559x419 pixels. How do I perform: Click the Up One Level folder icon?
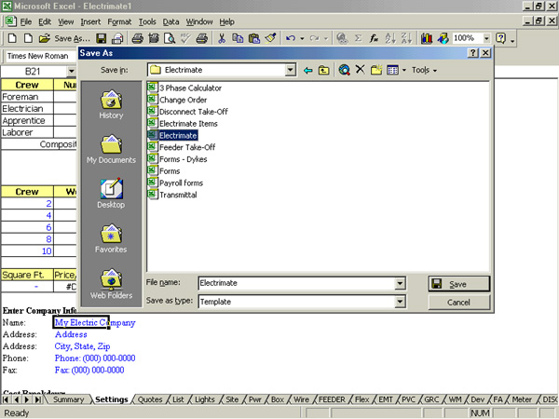tap(323, 70)
